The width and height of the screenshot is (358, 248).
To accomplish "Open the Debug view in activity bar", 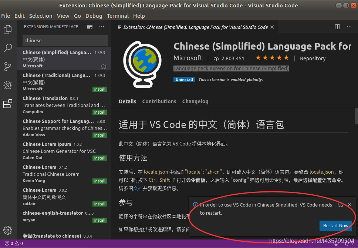I will click(x=8, y=85).
